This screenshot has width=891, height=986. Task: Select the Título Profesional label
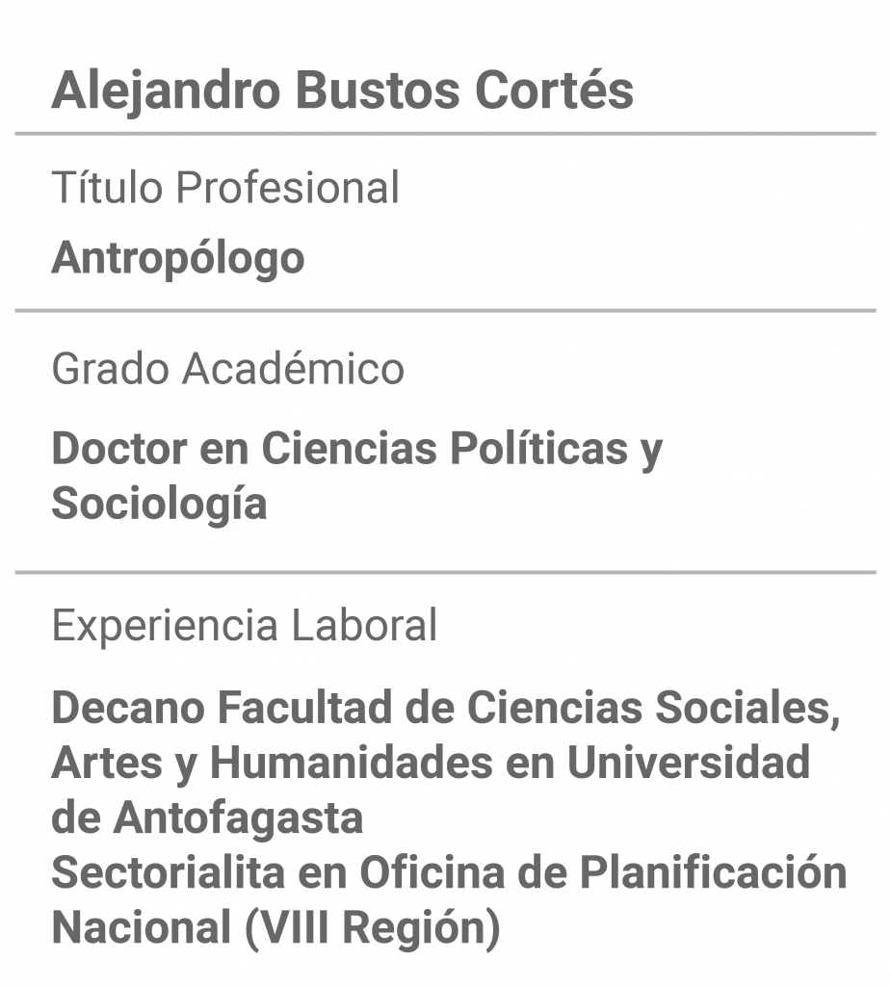coord(225,187)
